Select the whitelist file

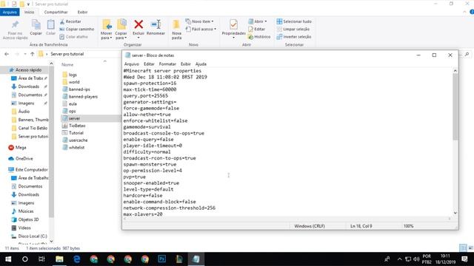pos(73,148)
